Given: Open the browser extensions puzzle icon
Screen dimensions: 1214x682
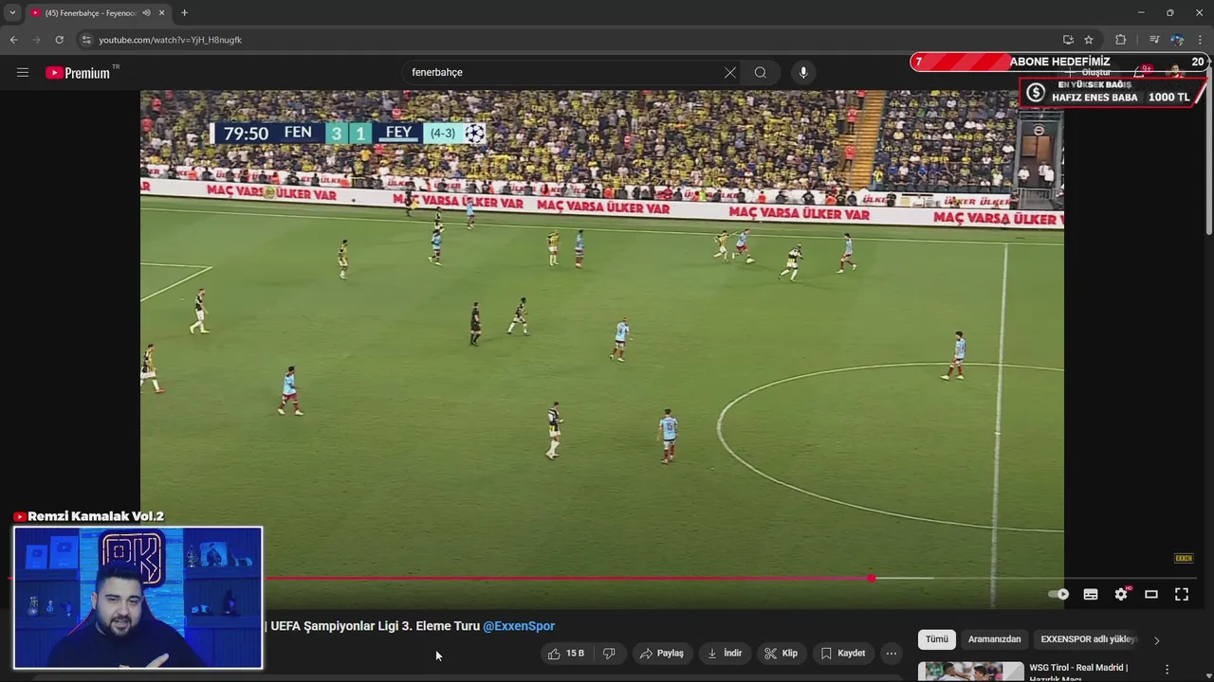Looking at the screenshot, I should point(1121,40).
